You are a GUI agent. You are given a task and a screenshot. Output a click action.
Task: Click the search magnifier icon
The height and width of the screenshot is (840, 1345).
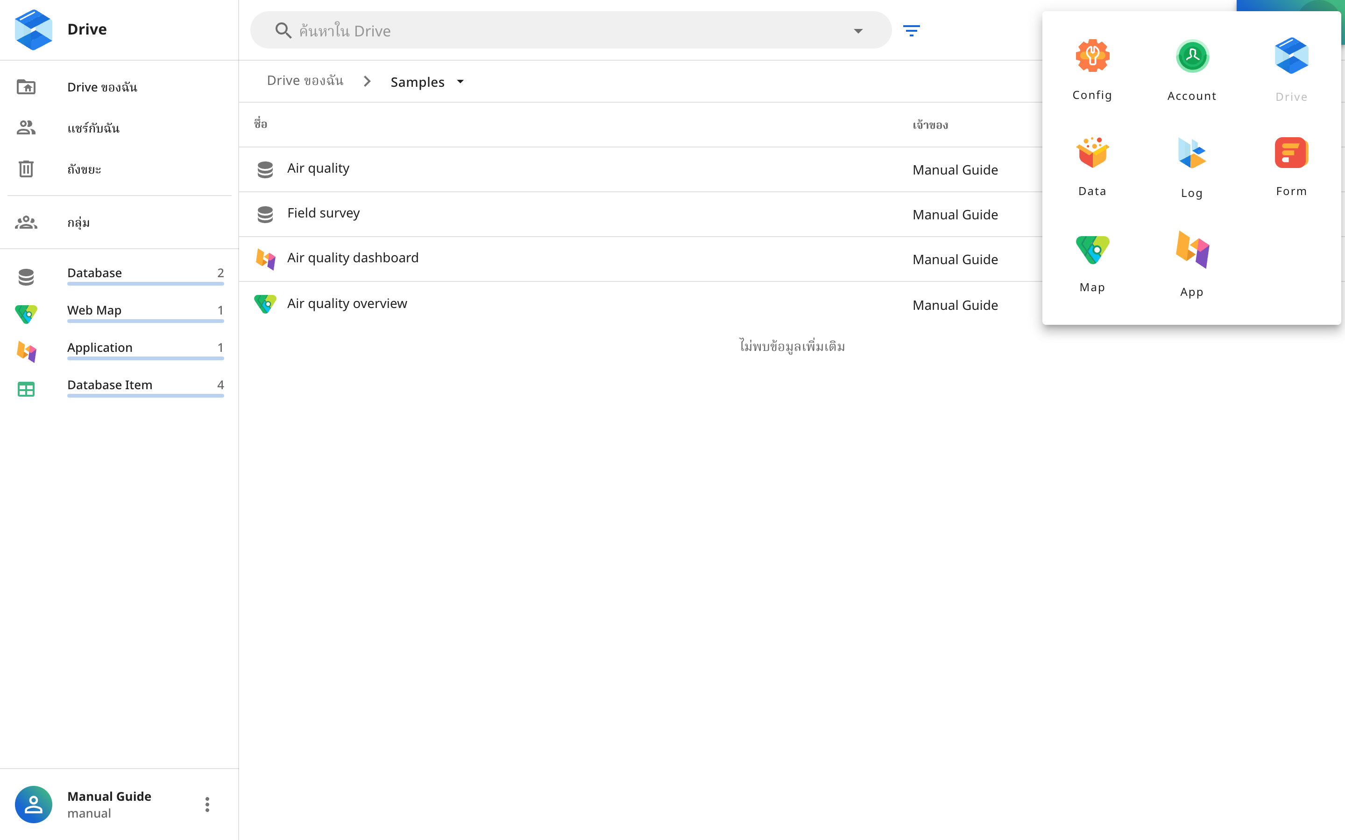coord(283,30)
